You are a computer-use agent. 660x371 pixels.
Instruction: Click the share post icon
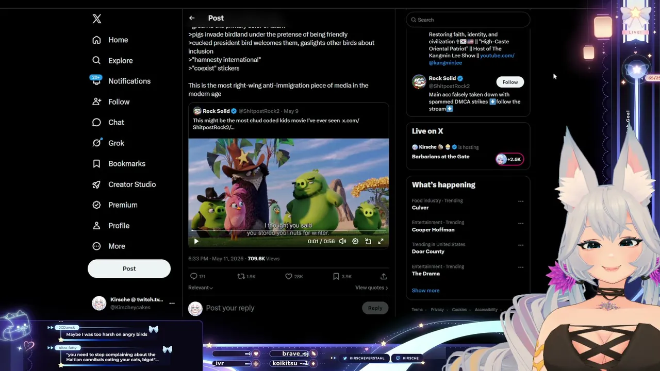pos(384,277)
